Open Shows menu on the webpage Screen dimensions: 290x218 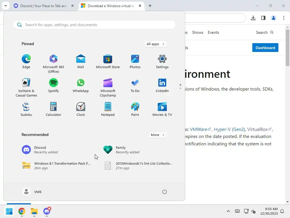[x=197, y=32]
